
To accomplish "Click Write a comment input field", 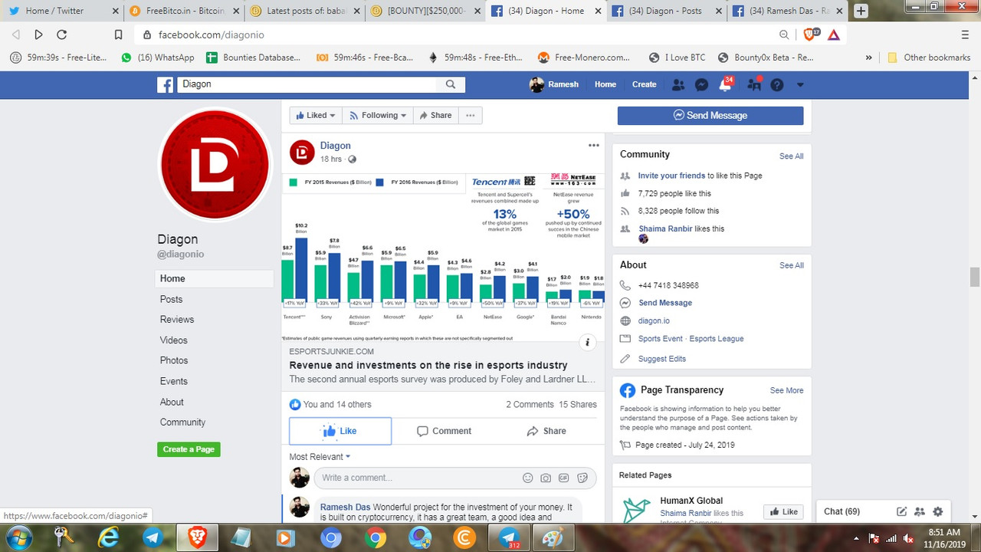I will tap(455, 478).
